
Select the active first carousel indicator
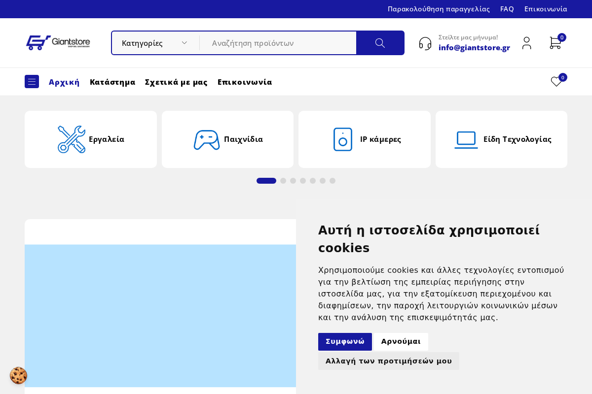266,181
